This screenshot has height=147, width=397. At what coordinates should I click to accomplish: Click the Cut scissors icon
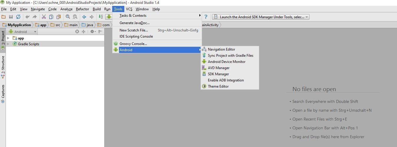click(x=44, y=17)
